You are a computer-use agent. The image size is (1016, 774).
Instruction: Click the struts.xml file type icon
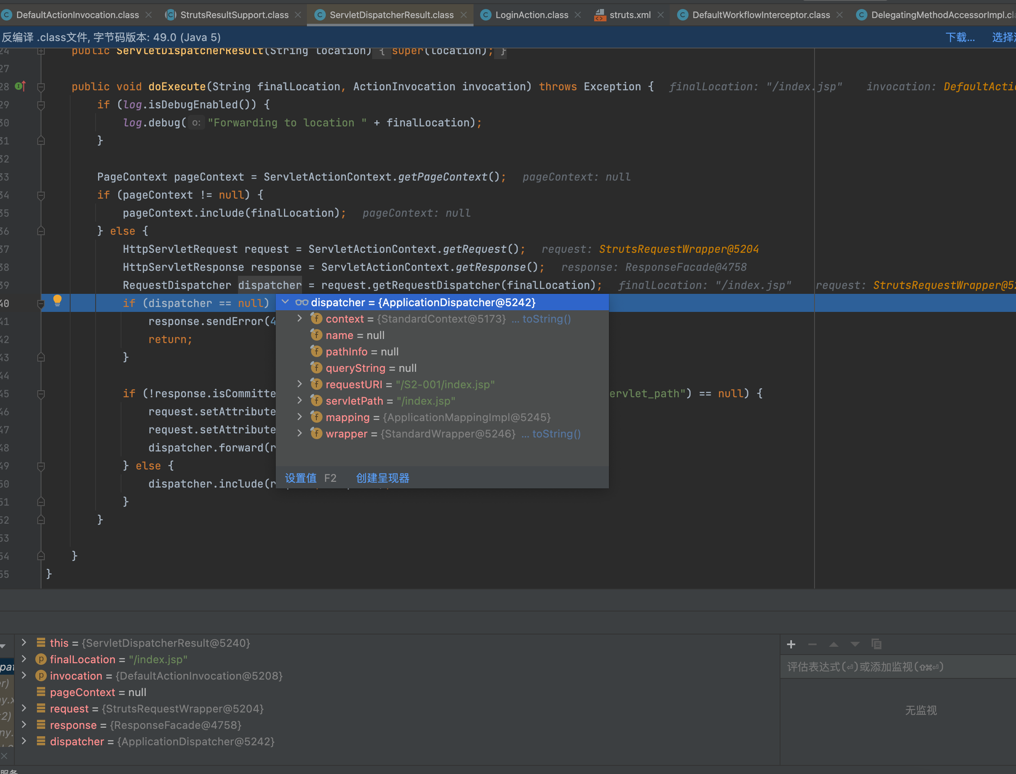(600, 15)
